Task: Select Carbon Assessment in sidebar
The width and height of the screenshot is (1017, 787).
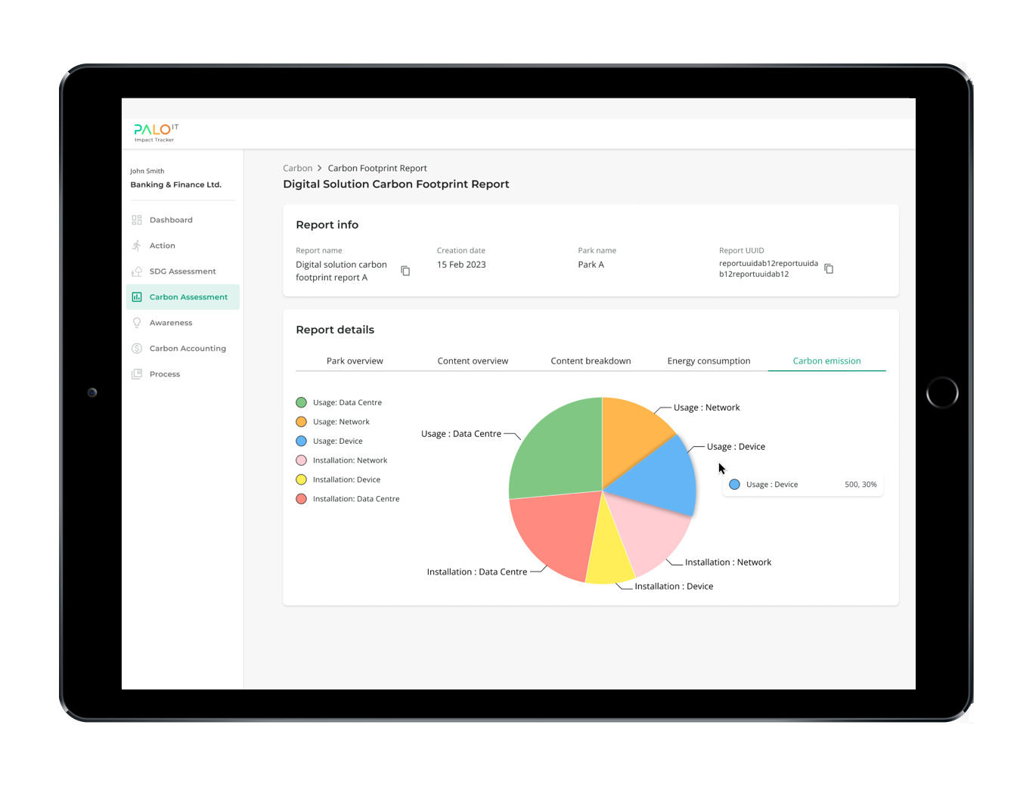Action: [x=182, y=297]
